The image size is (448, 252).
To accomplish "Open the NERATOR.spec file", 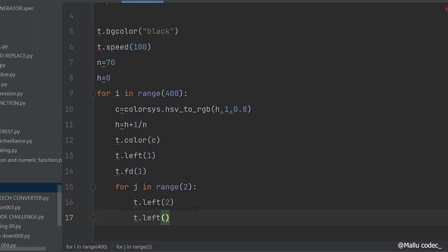I will pyautogui.click(x=17, y=8).
